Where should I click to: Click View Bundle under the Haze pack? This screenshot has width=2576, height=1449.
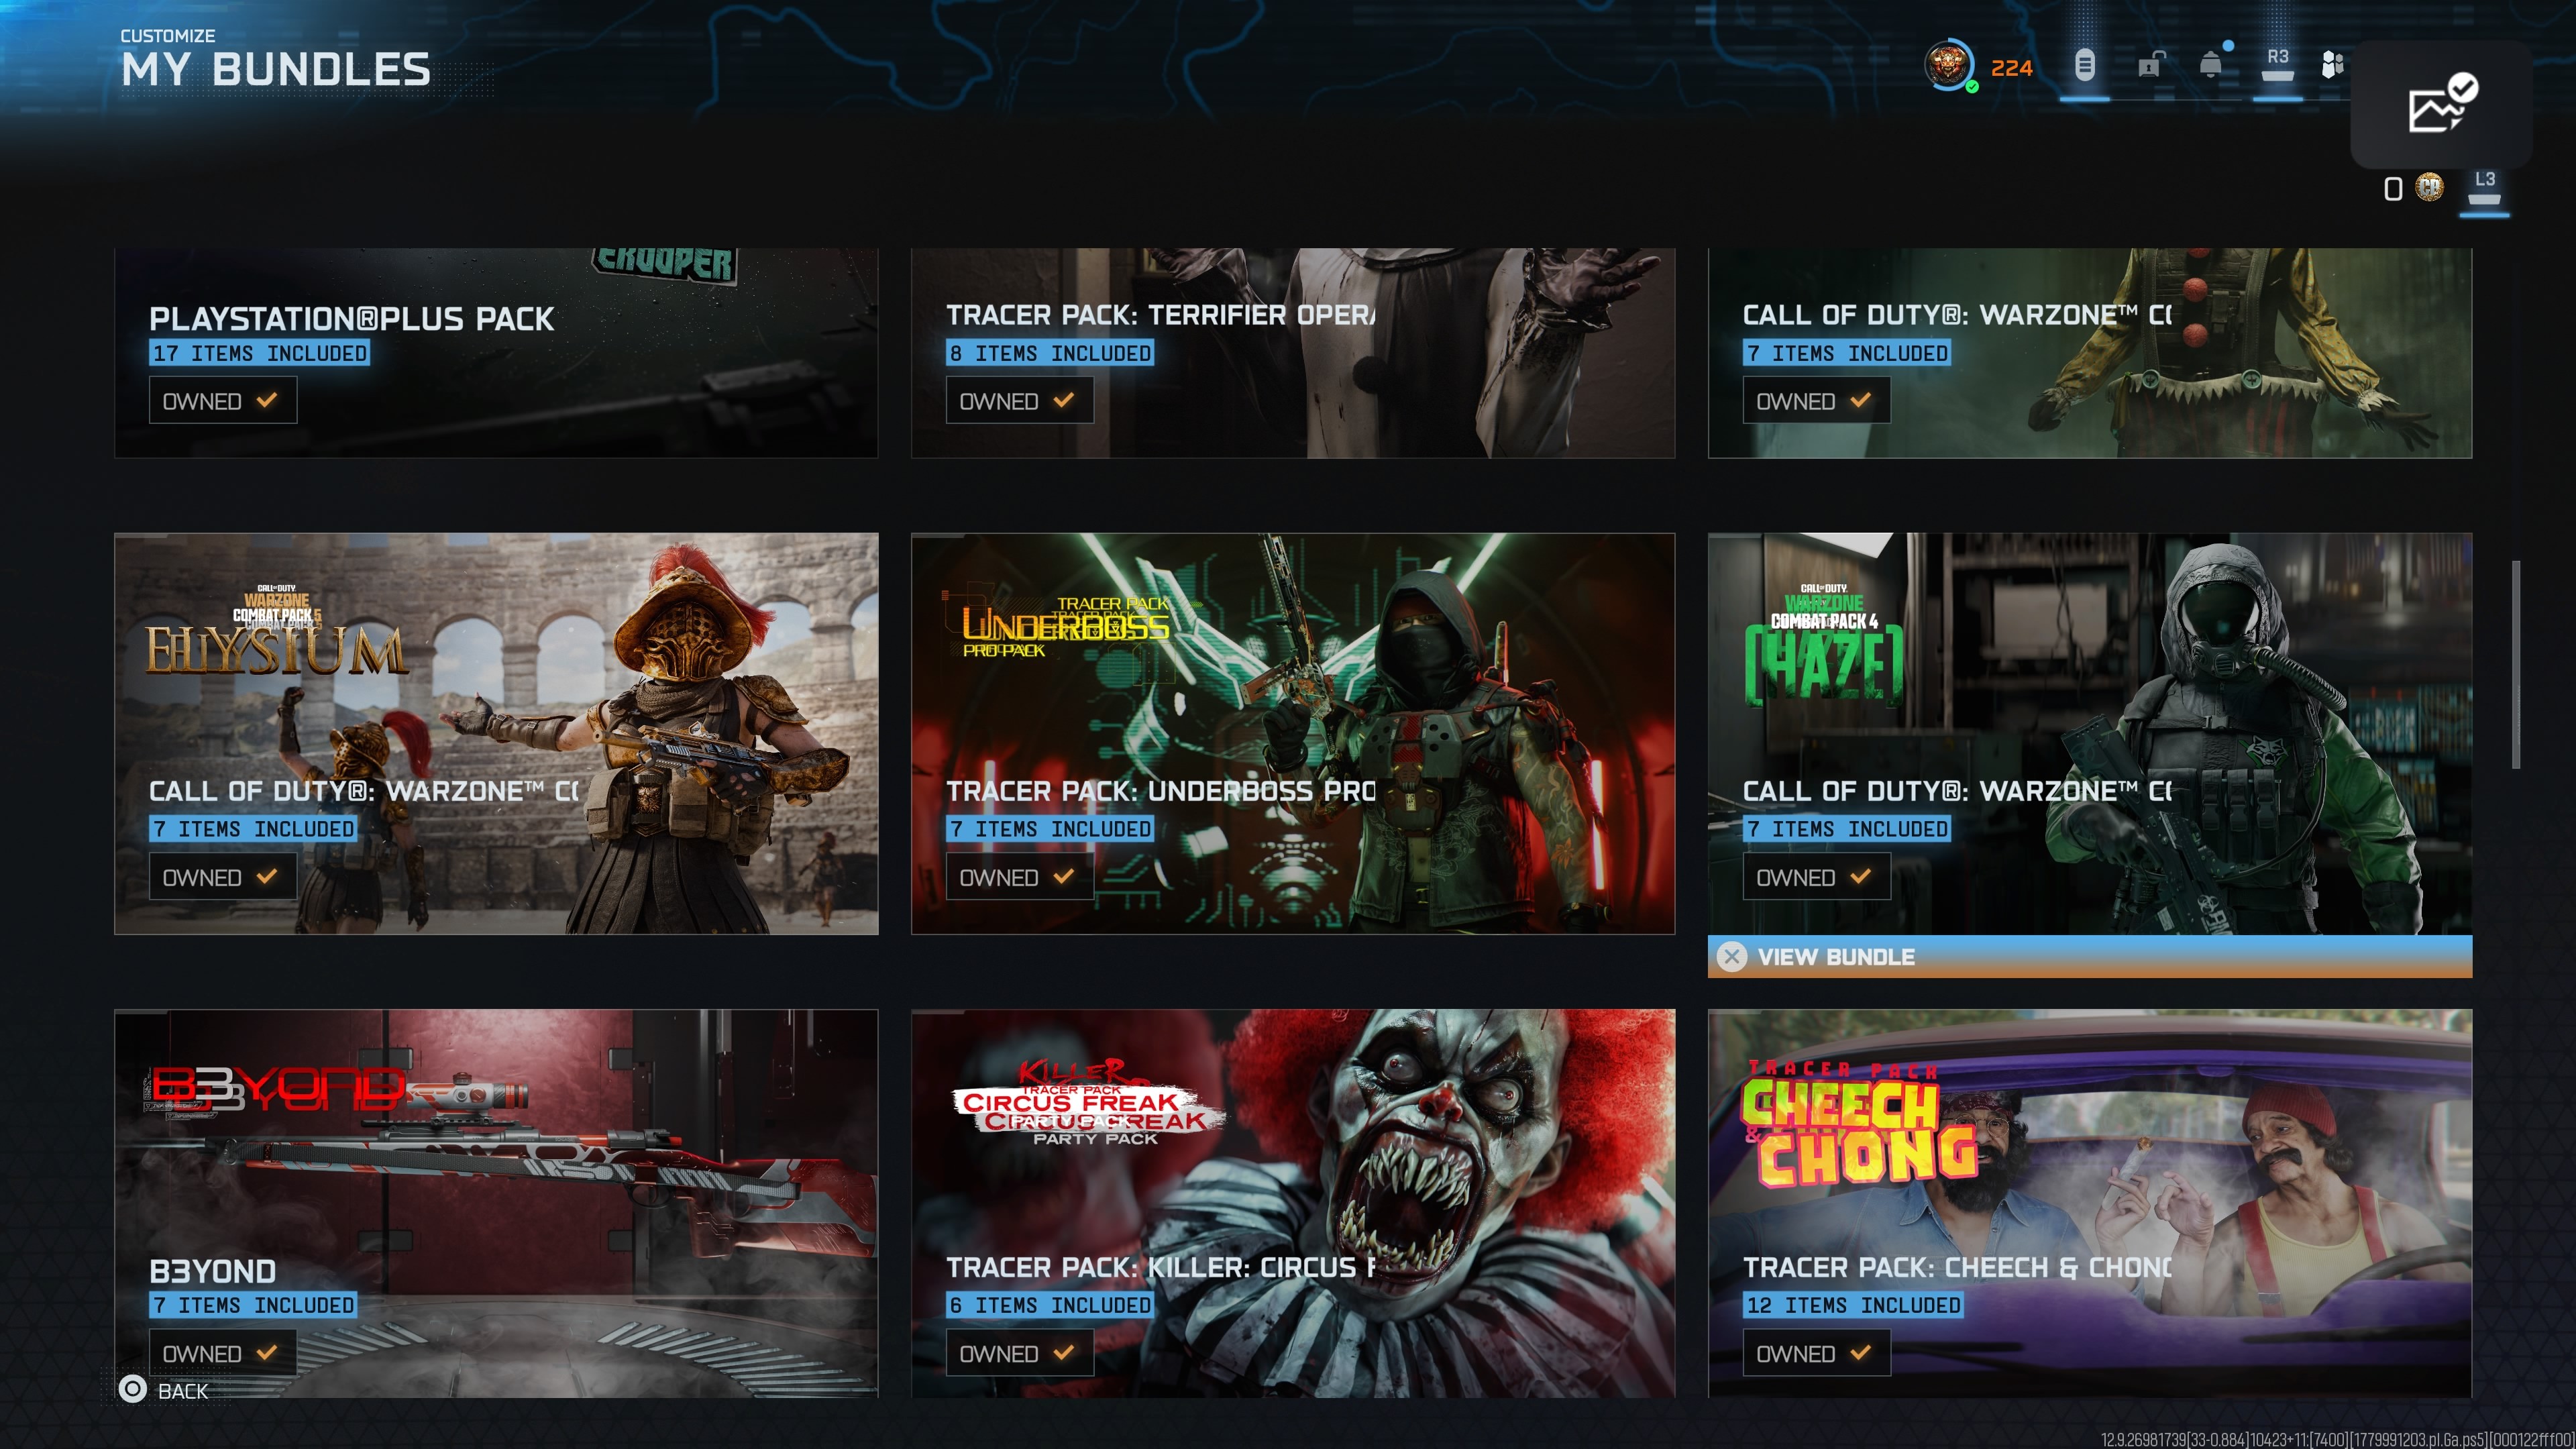coord(2090,957)
